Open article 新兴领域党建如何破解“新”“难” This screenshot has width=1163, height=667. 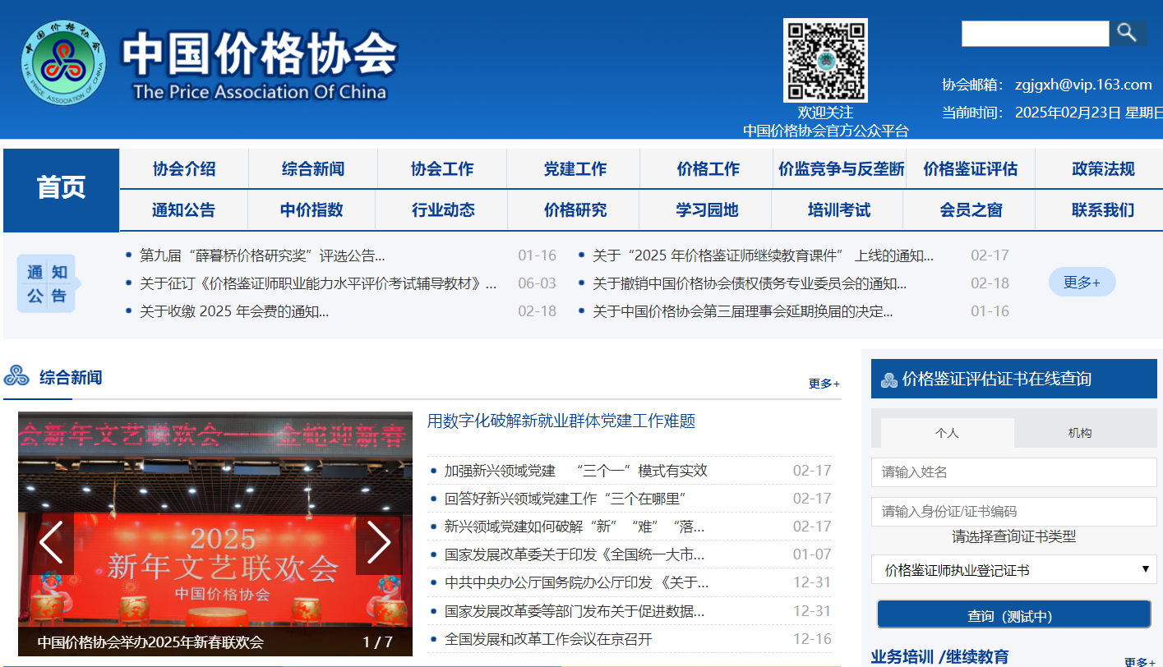point(575,527)
